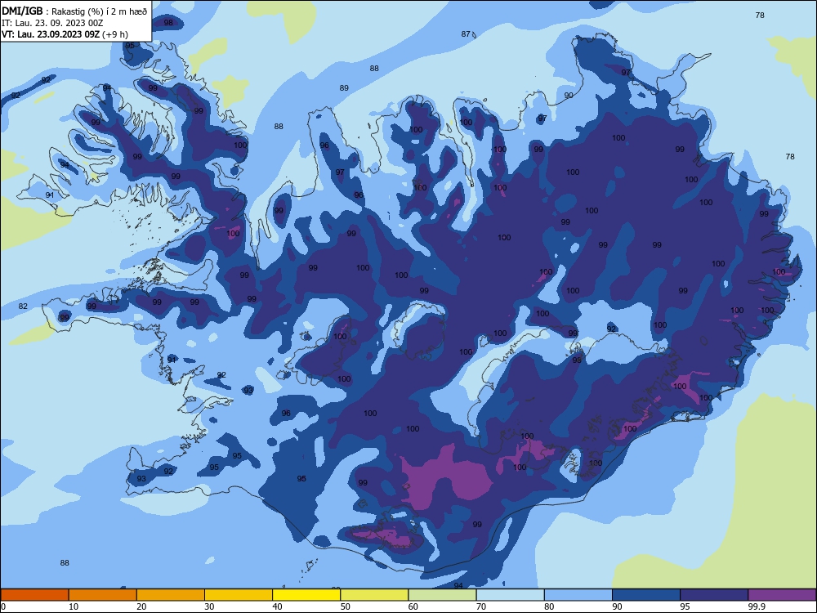Click the legend tick label "30"
This screenshot has height=613, width=817.
209,606
